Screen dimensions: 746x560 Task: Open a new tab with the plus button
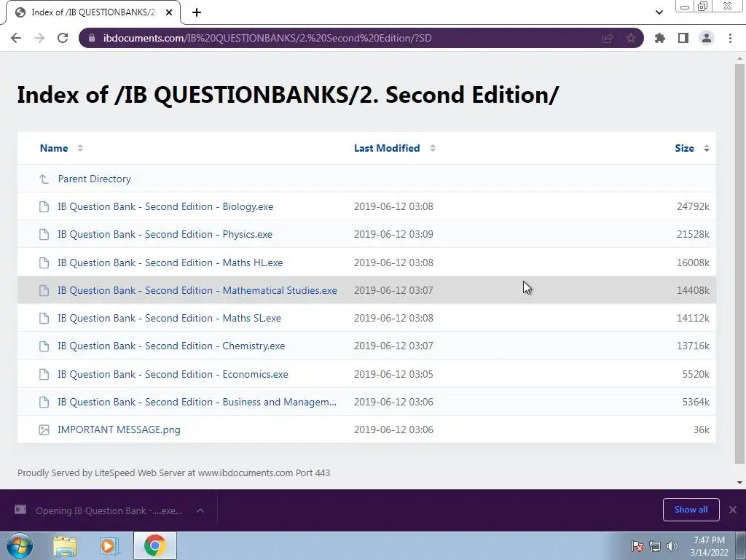(197, 12)
